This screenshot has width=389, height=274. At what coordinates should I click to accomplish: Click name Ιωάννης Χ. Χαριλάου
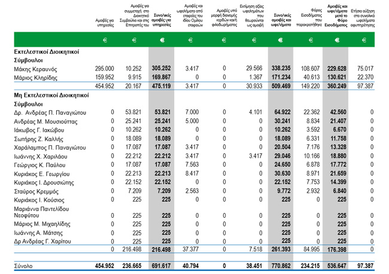click(41, 157)
